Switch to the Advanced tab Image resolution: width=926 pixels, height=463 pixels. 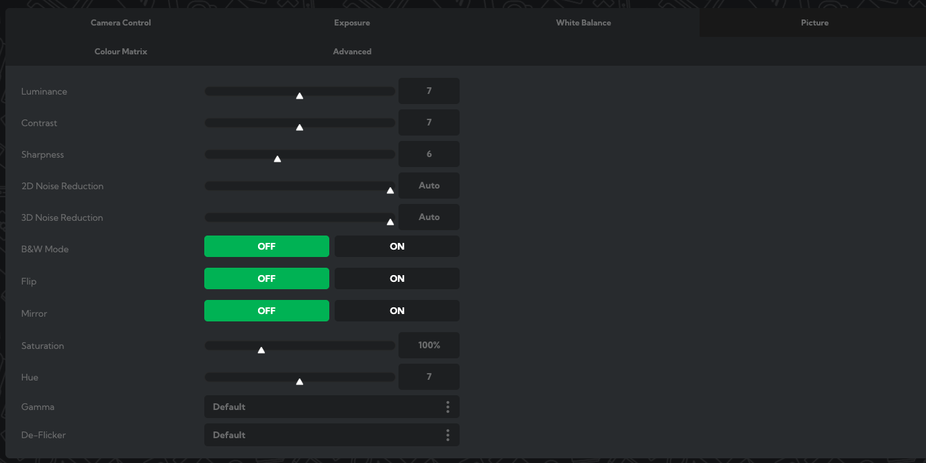(x=352, y=52)
